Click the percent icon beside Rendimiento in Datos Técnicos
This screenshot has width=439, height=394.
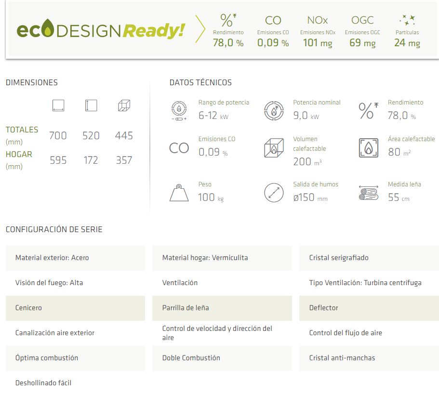pos(369,110)
